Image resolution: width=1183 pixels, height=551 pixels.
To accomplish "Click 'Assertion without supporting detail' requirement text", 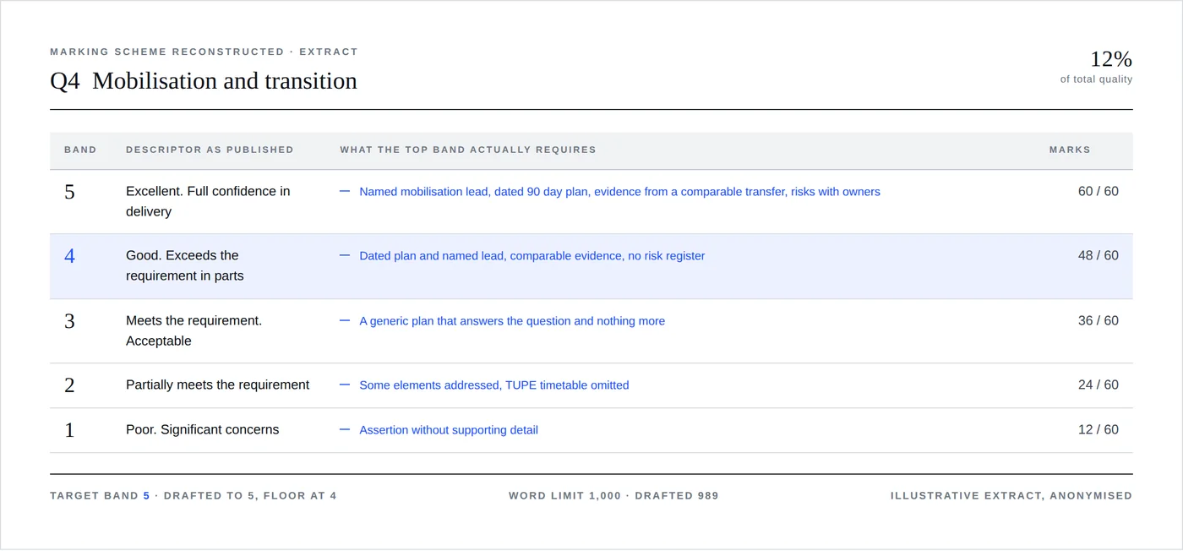I will tap(449, 430).
